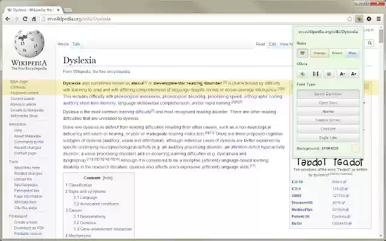
Task: Click the Log in link
Action: [x=369, y=30]
